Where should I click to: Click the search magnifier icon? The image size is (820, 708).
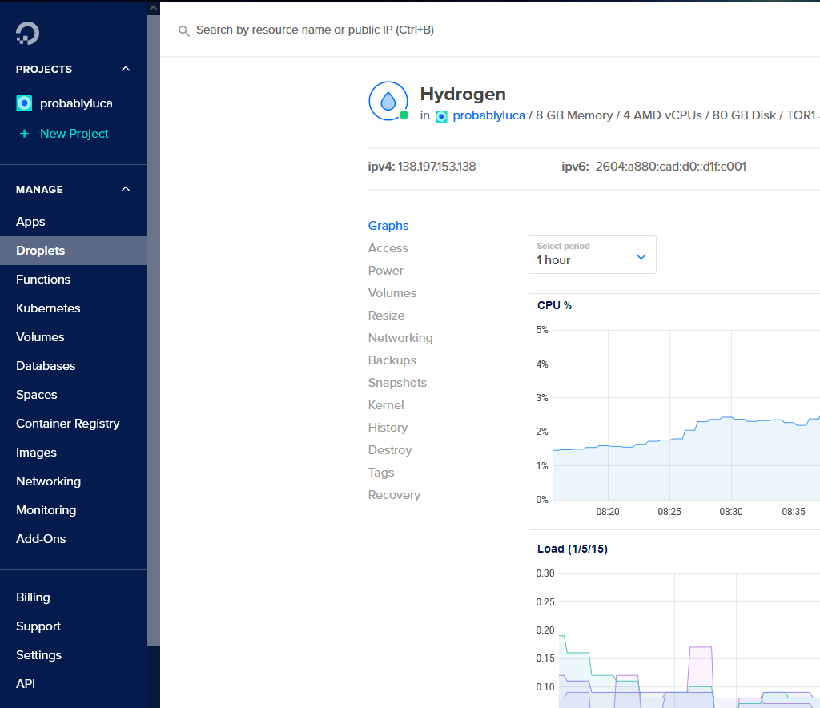(183, 31)
